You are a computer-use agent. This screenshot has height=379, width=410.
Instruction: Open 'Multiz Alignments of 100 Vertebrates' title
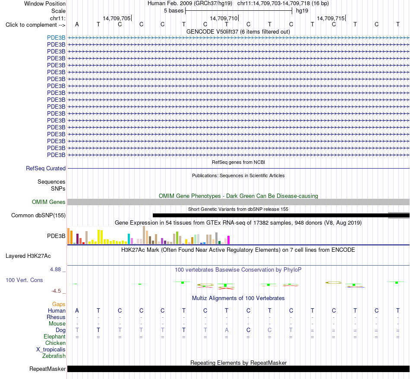tap(238, 298)
